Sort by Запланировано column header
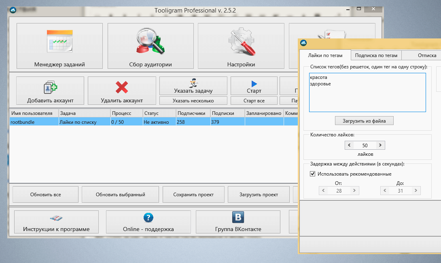This screenshot has width=441, height=263. (x=264, y=113)
